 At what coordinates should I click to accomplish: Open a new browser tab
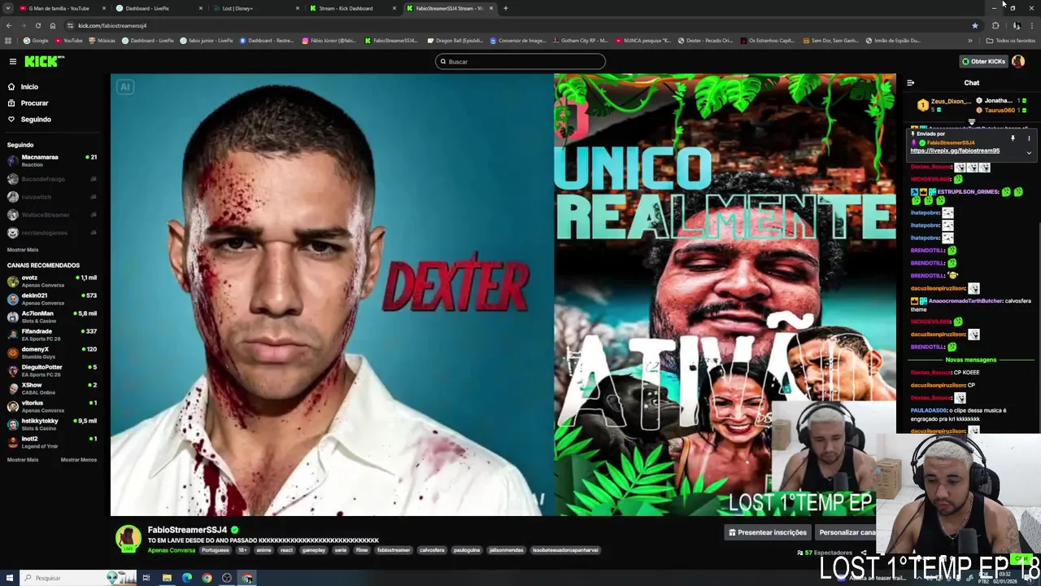pyautogui.click(x=505, y=8)
